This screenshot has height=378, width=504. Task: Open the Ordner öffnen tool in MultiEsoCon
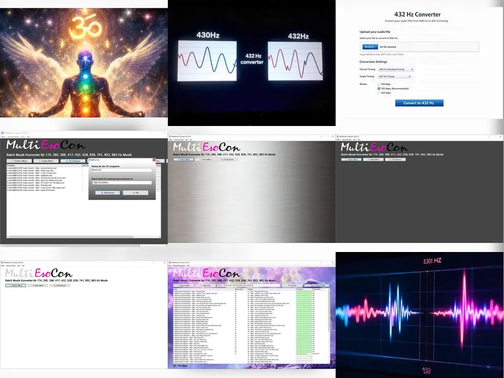tap(20, 161)
